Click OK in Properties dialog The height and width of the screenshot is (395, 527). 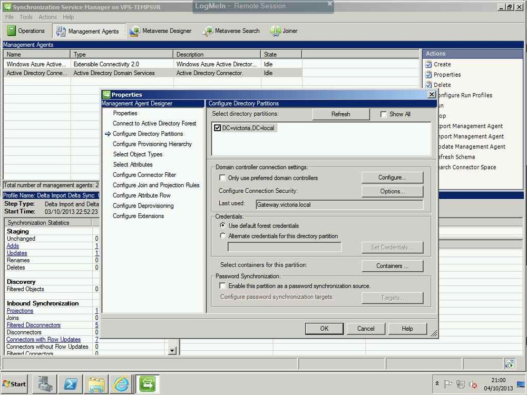tap(324, 329)
